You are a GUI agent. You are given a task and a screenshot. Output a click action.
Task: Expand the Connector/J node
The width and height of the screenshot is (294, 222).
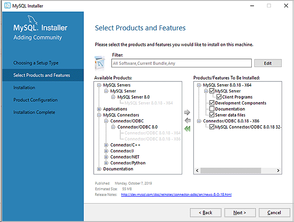(106, 151)
